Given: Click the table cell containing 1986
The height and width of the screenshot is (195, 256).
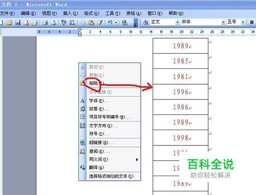Looking at the screenshot, I should 180,107.
